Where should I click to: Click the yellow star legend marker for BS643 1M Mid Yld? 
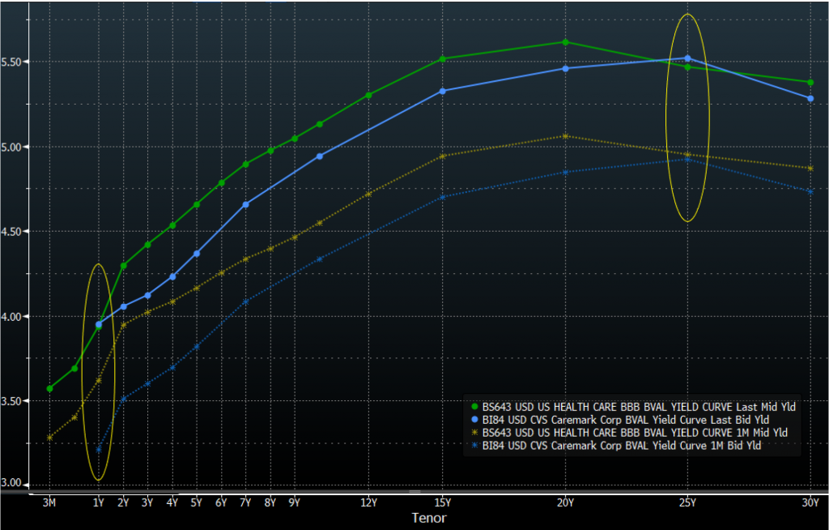(474, 433)
